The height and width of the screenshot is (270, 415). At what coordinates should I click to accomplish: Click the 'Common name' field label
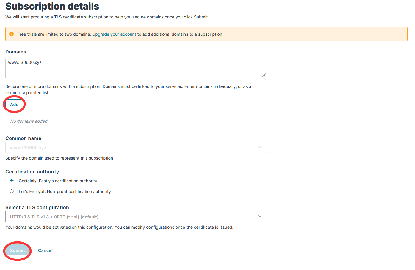click(x=23, y=138)
